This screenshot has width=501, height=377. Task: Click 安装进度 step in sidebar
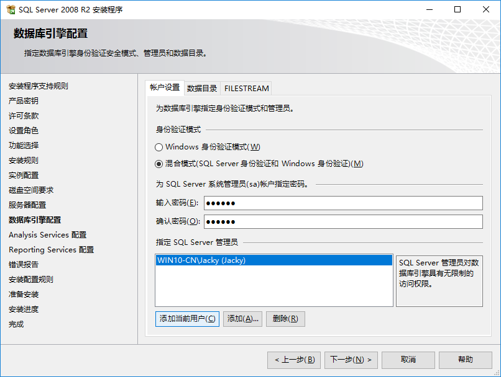point(24,309)
